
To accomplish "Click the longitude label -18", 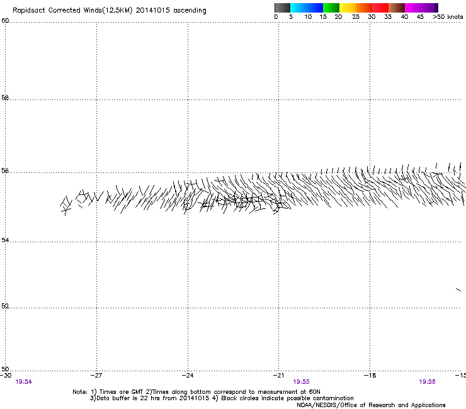I will [x=370, y=376].
